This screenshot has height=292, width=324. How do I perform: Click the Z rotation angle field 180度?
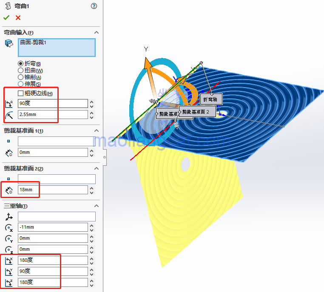(x=53, y=282)
